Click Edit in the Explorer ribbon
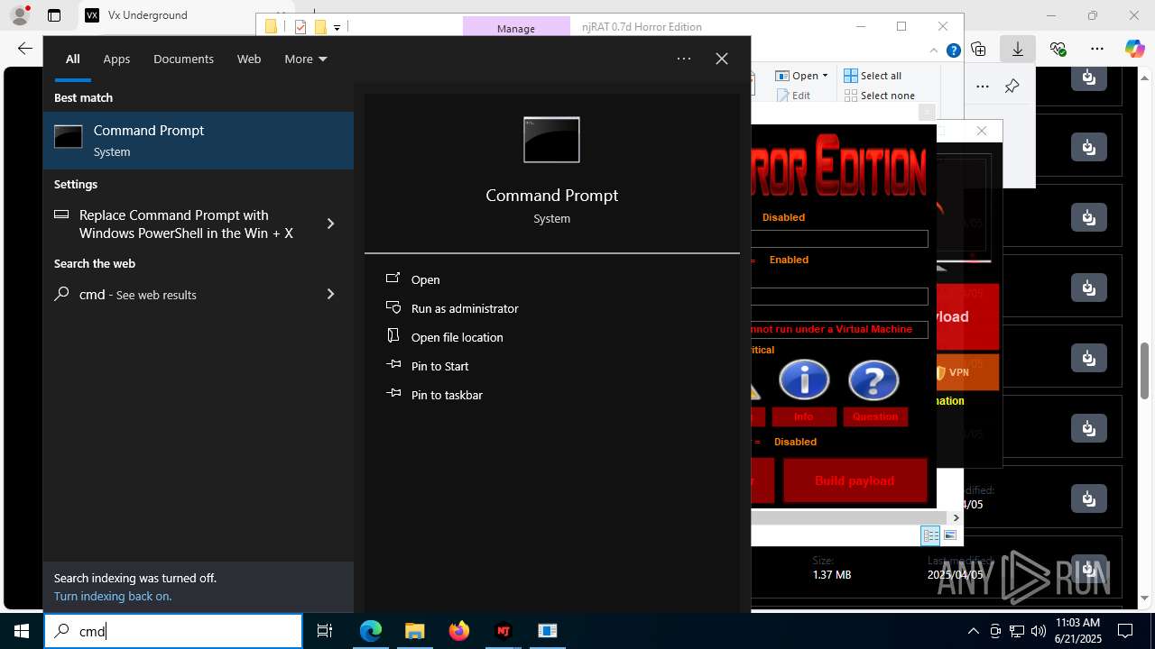This screenshot has height=649, width=1155. 792,96
